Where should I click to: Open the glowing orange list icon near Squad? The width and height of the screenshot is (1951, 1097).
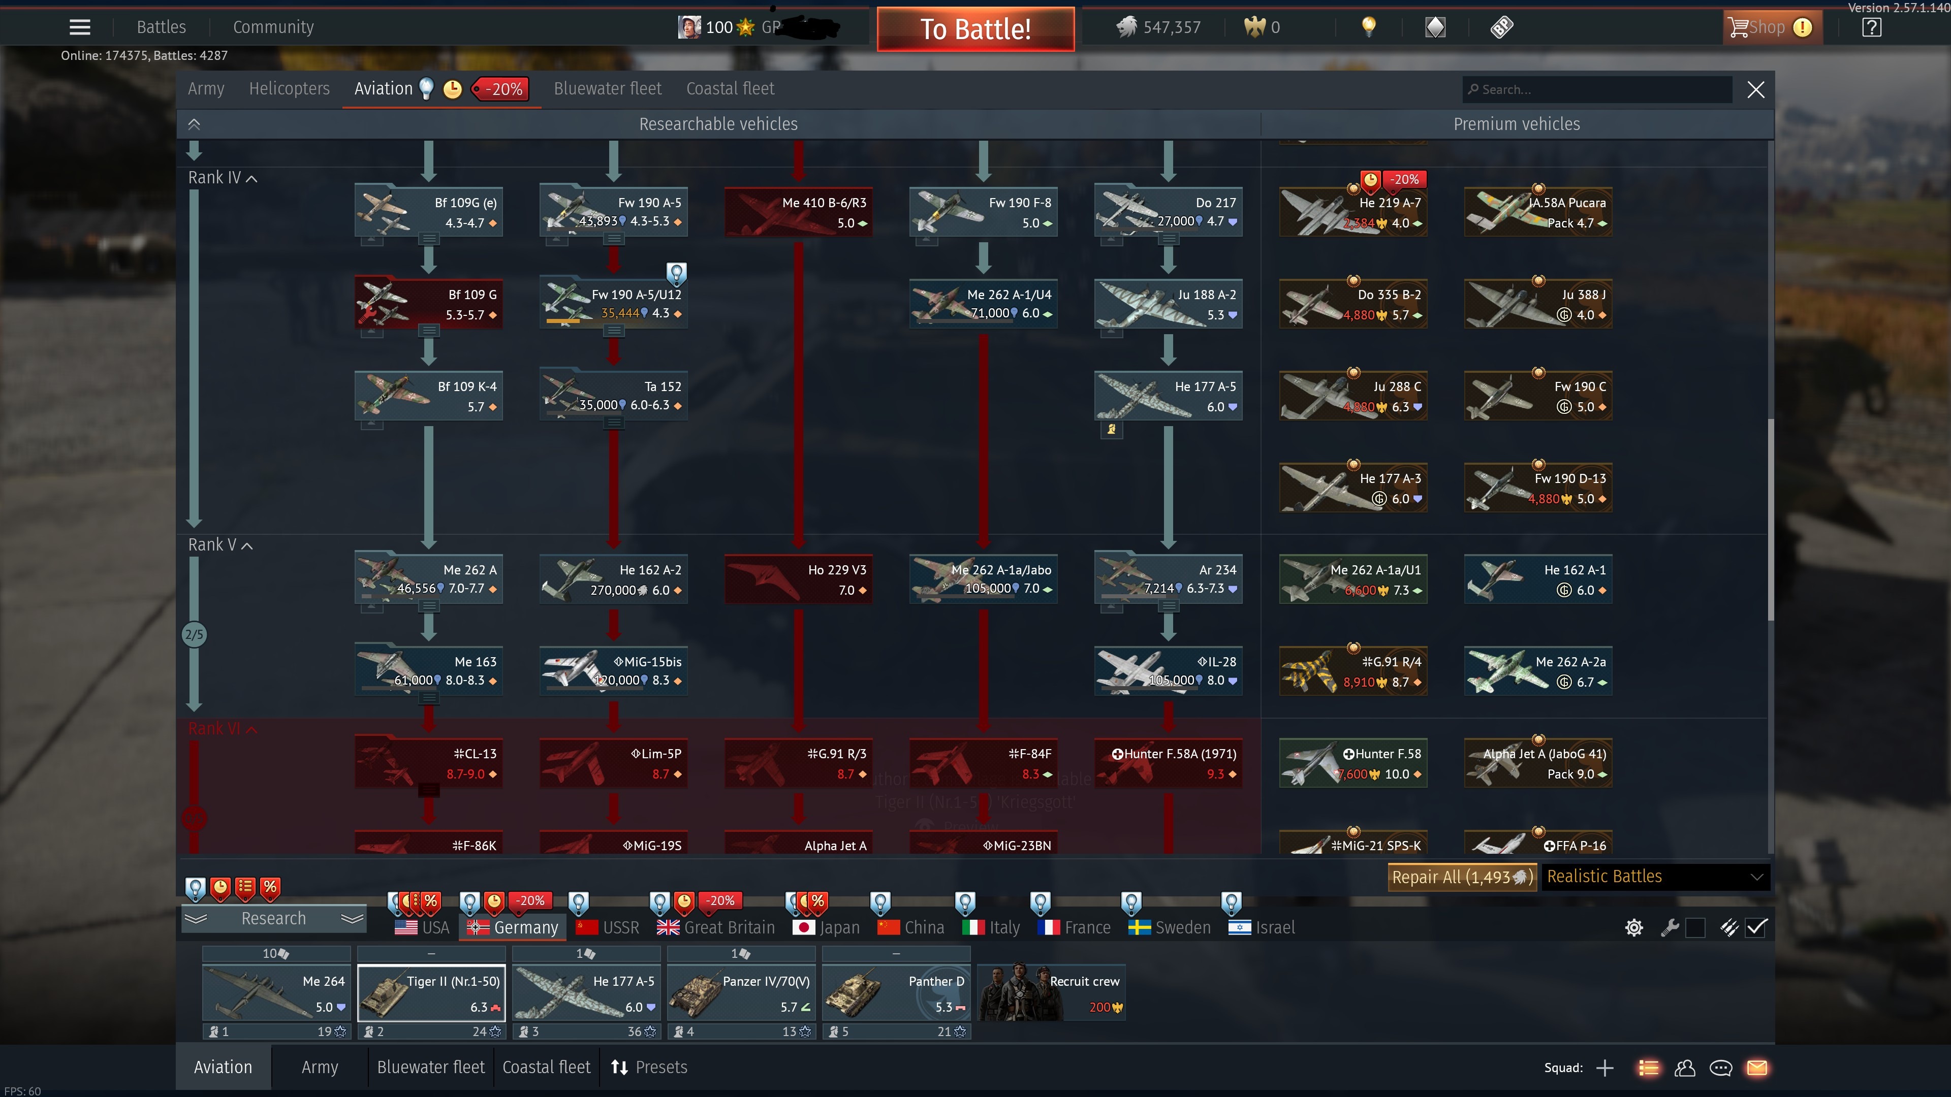(x=1648, y=1068)
